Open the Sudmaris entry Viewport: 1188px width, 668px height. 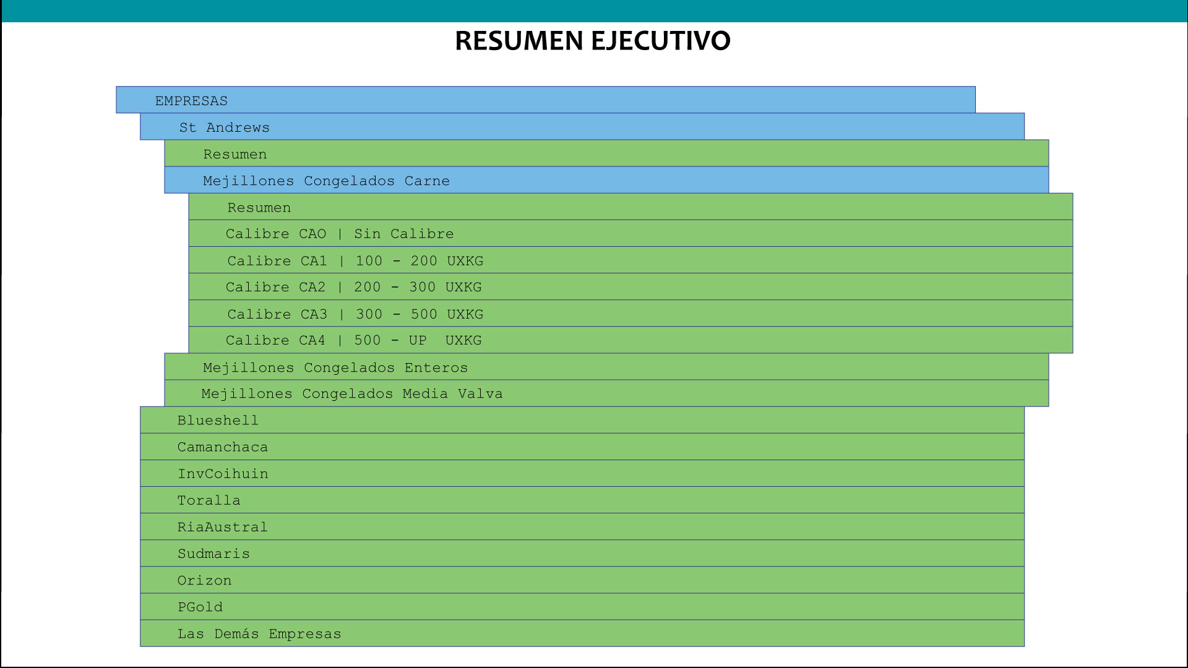pos(213,553)
